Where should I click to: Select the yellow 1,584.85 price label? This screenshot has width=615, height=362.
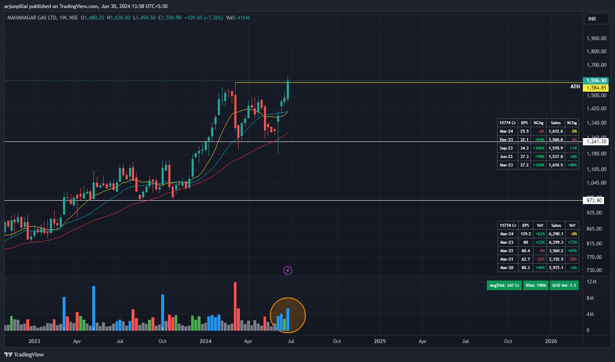[595, 88]
